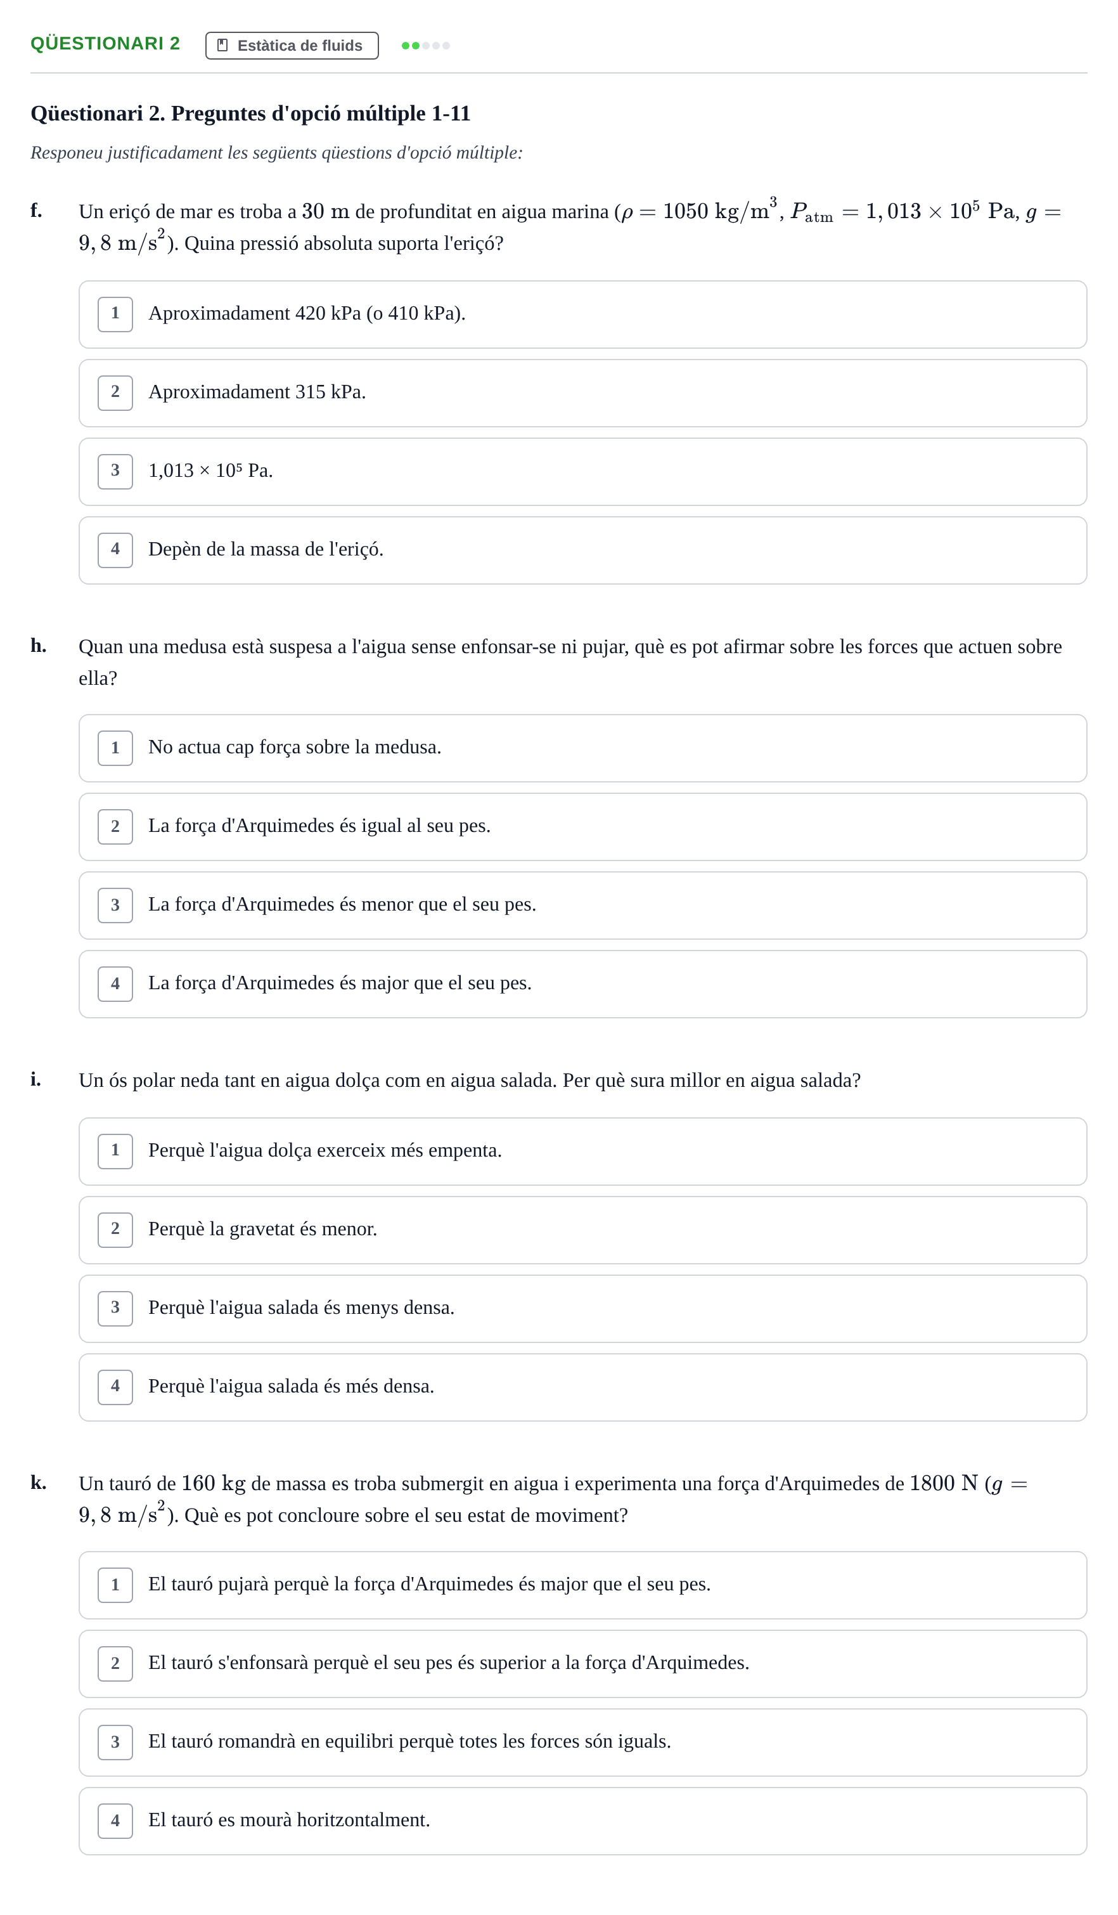Viewport: 1118px width, 1915px height.
Task: Select 'La força d'Arquimedes és menor que el seu pes'
Action: pyautogui.click(x=582, y=905)
